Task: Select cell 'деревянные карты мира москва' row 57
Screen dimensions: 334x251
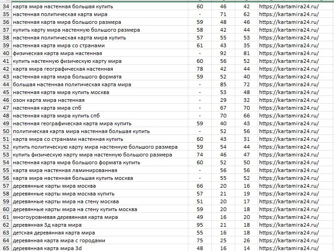Action: (x=100, y=186)
